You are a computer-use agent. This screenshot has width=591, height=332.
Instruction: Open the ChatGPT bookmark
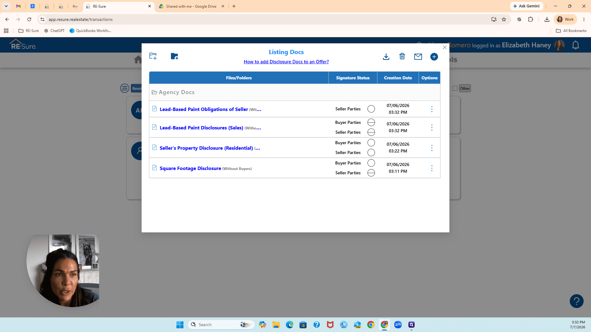[54, 31]
